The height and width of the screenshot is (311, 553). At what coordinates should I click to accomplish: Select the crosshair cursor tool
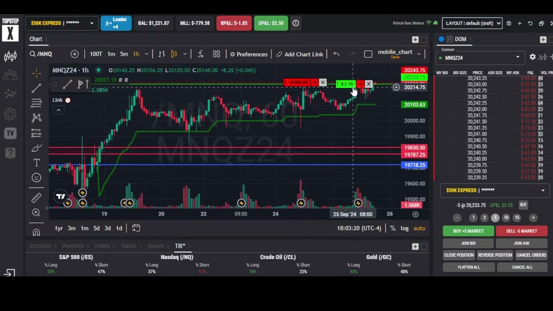click(36, 73)
